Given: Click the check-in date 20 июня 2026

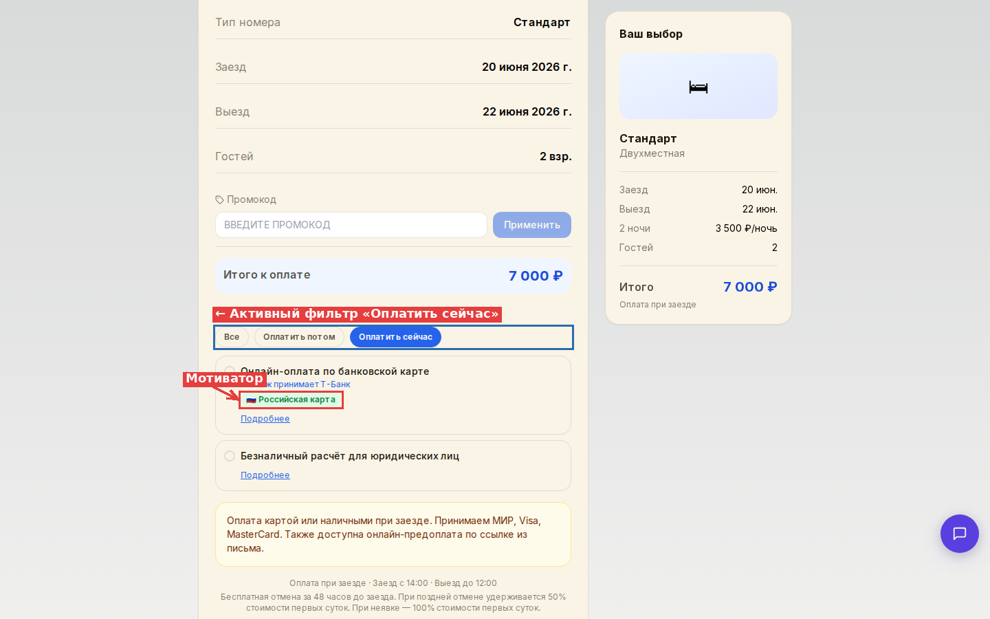Looking at the screenshot, I should tap(527, 67).
